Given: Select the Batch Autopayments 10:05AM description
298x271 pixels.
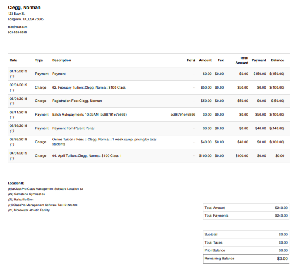Looking at the screenshot, I should (89, 115).
